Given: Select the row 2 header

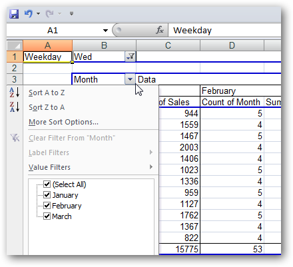Looking at the screenshot, I should tap(15, 68).
